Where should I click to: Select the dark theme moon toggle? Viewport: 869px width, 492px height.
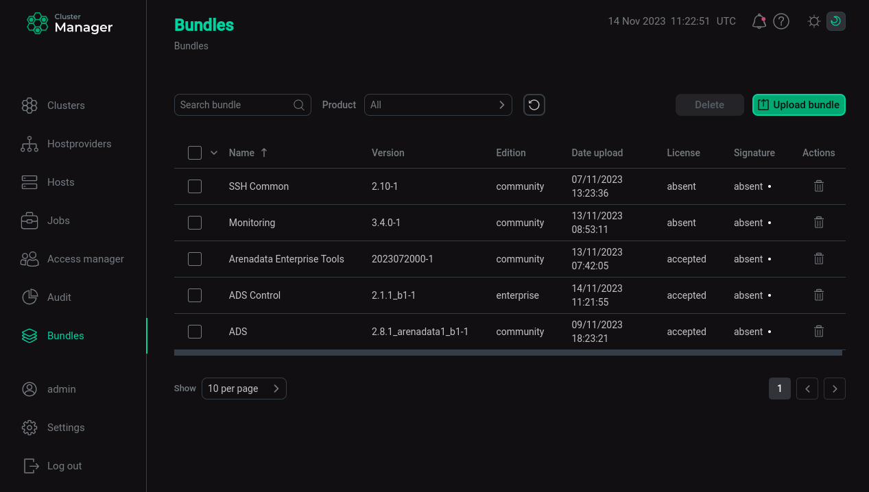pos(835,21)
